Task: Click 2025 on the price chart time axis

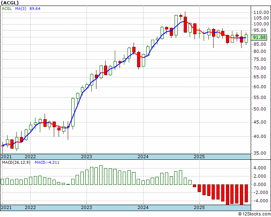Action: coord(199,157)
